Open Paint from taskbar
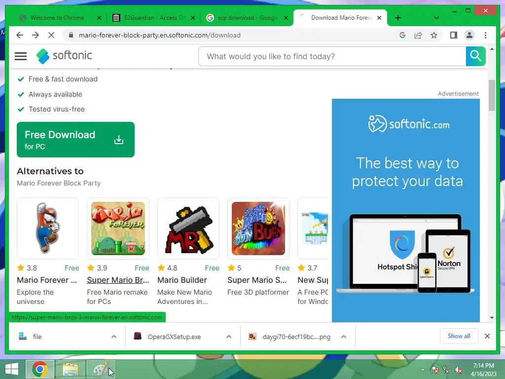505x379 pixels. coord(101,369)
